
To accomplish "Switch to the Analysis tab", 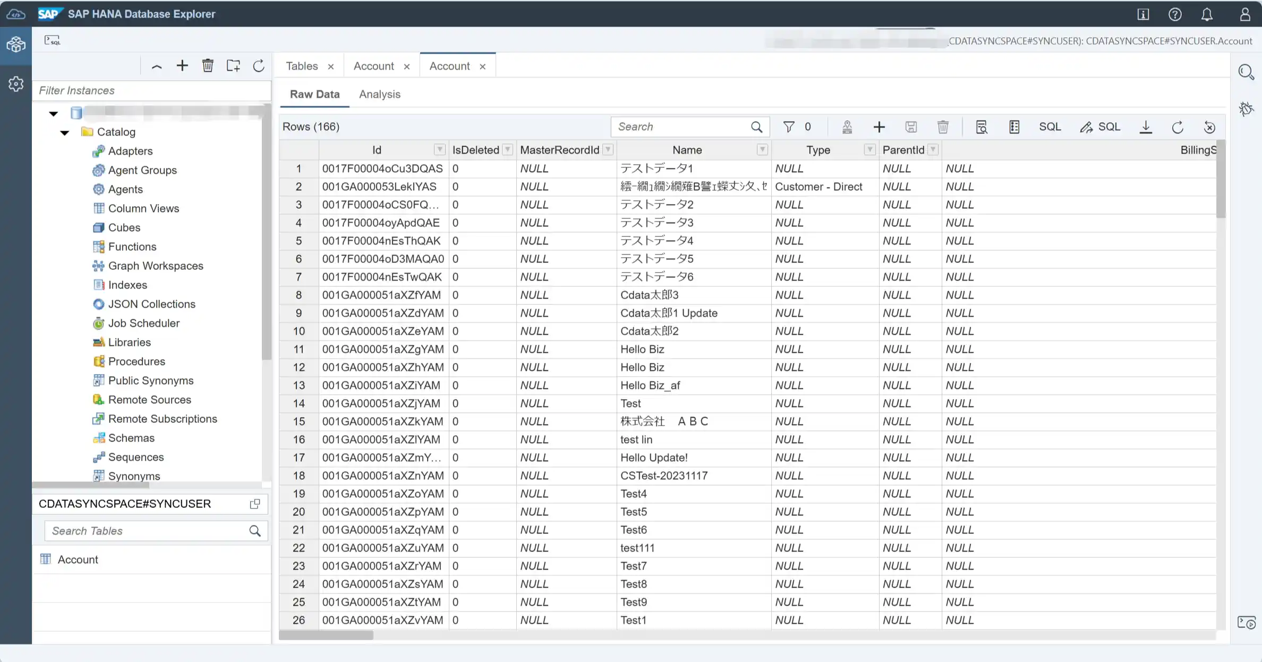I will point(379,95).
